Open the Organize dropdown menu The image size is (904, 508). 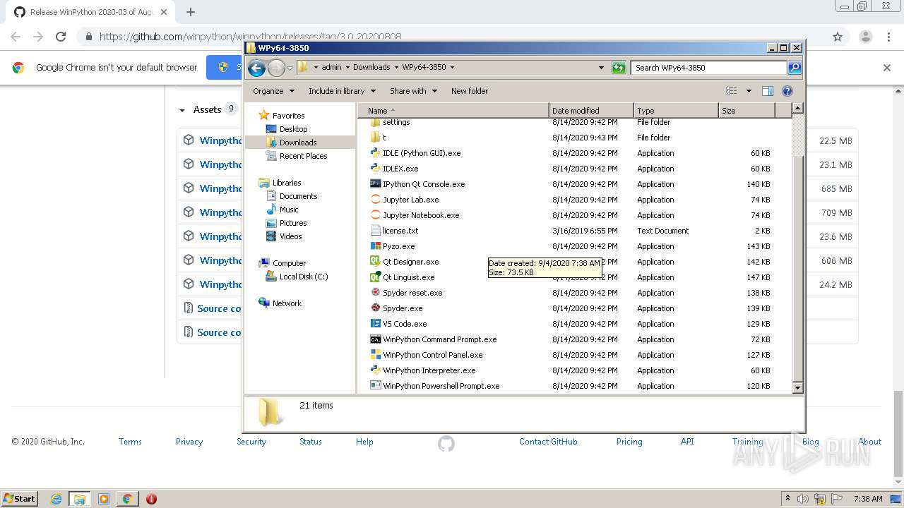tap(273, 91)
